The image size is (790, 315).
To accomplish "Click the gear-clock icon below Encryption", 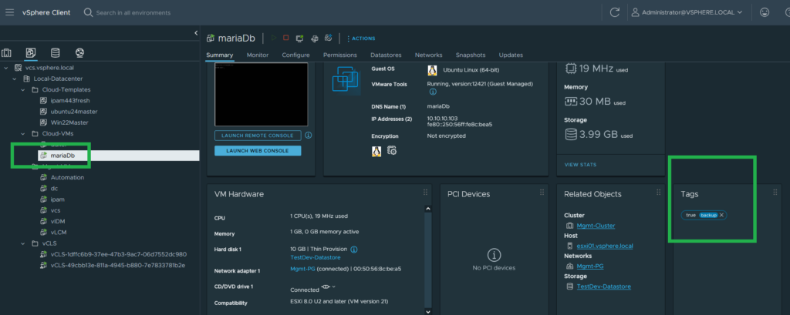I will (392, 150).
